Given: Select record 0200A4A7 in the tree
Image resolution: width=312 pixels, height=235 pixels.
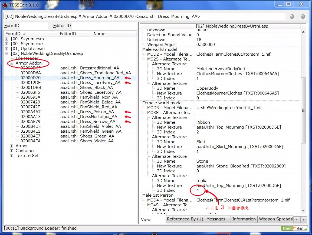Looking at the screenshot, I should [x=31, y=112].
